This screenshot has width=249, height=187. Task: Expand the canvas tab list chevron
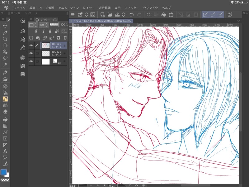(x=239, y=21)
